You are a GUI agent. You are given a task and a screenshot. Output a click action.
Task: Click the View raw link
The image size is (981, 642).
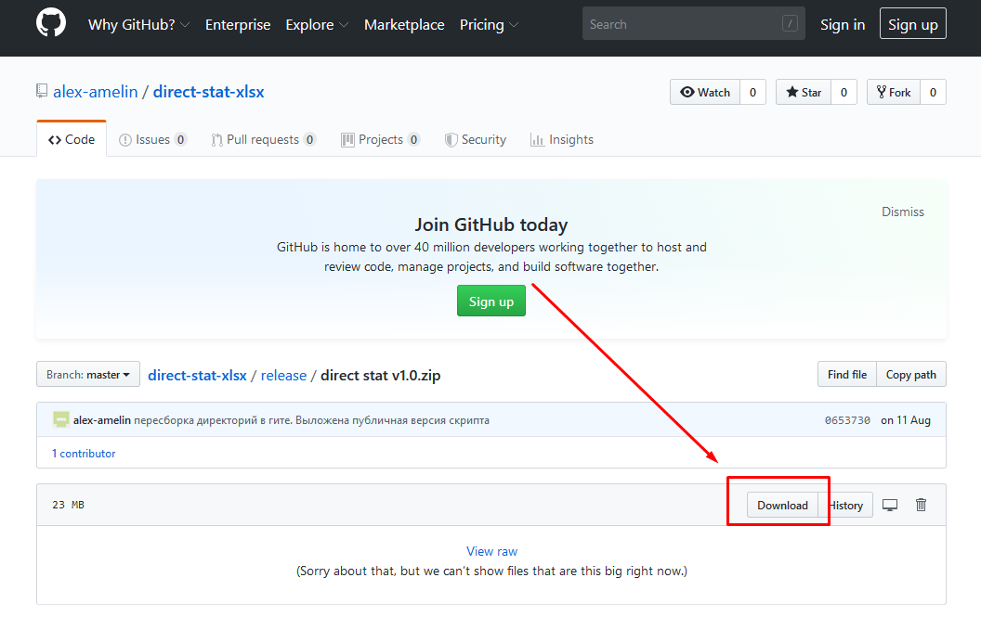[491, 551]
